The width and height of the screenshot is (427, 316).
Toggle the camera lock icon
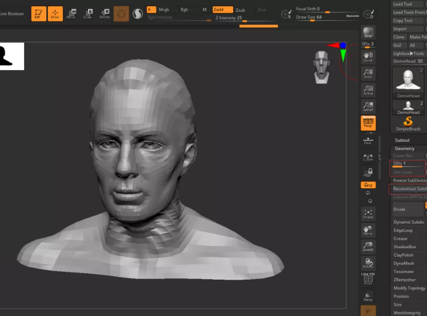click(x=368, y=173)
